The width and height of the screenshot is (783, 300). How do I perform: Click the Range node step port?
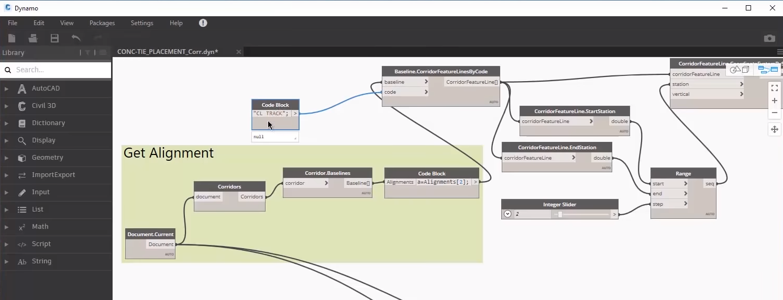[x=669, y=204]
